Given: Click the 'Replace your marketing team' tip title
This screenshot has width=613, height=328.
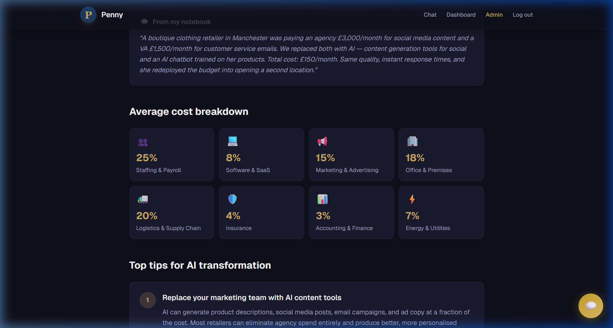Looking at the screenshot, I should coord(252,297).
